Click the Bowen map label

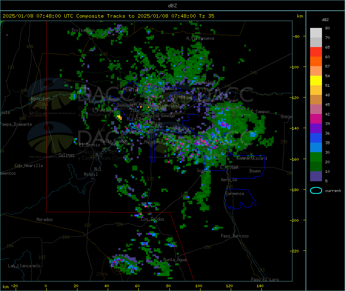[255, 171]
